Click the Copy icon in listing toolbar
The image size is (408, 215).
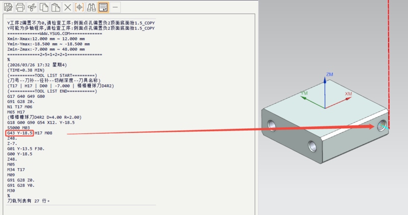(x=44, y=7)
